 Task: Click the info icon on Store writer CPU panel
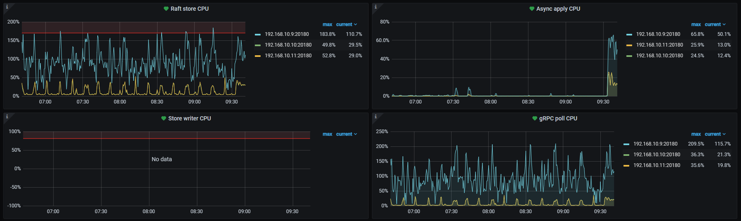point(7,116)
